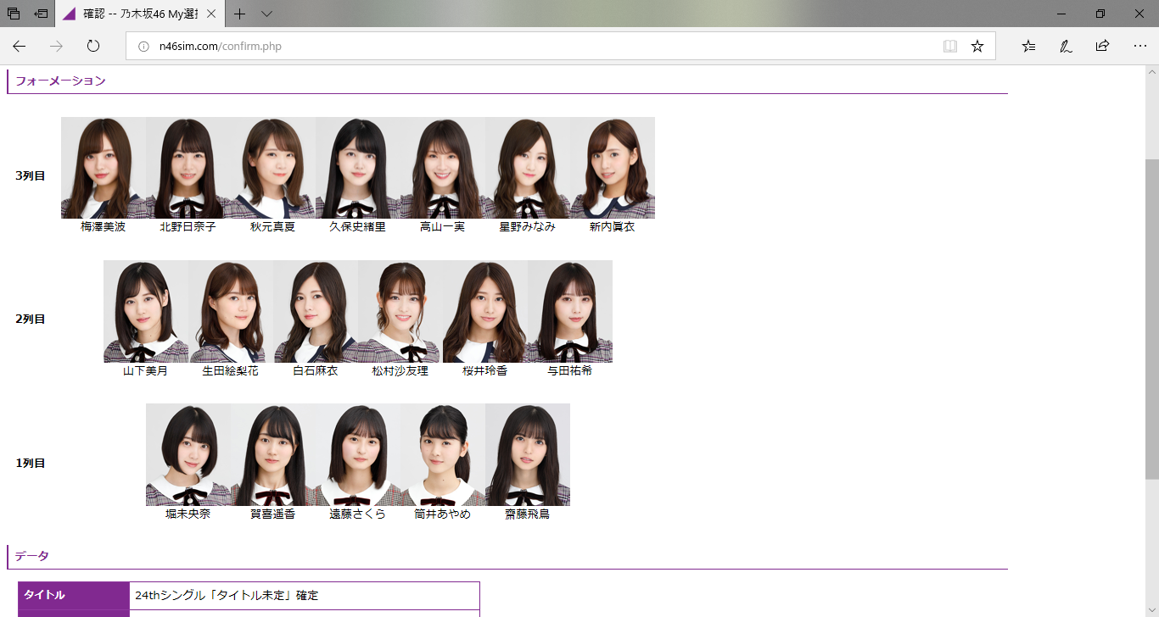The width and height of the screenshot is (1159, 617).
Task: Select the photo captioned 白石麻衣
Action: click(316, 311)
